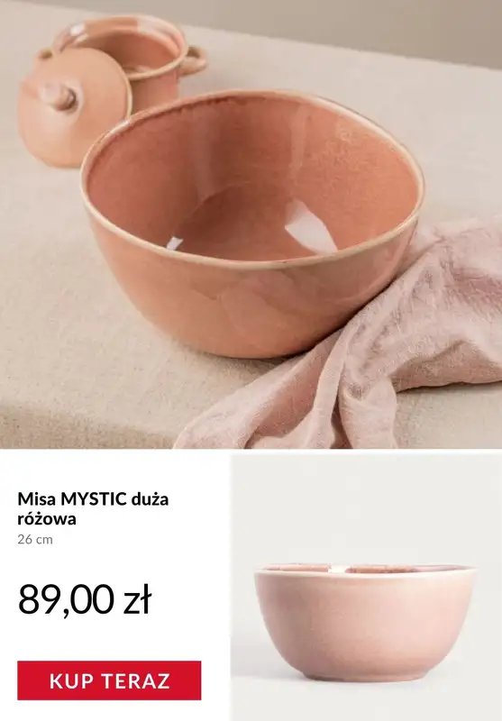Click the light gray backdrop above the thumbnail bowl
The image size is (502, 721).
366,506
